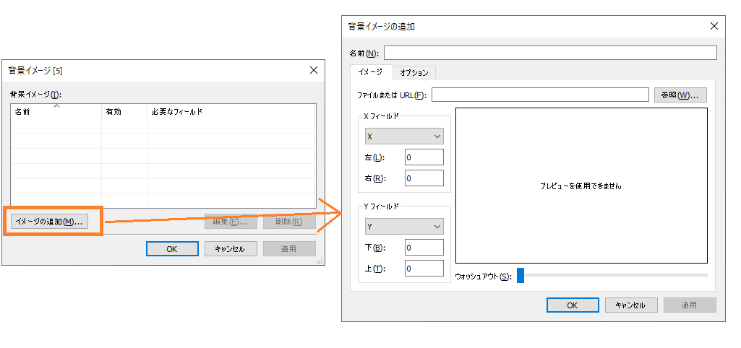Click OK in the 背景イメージの追加 dialog

coord(573,305)
